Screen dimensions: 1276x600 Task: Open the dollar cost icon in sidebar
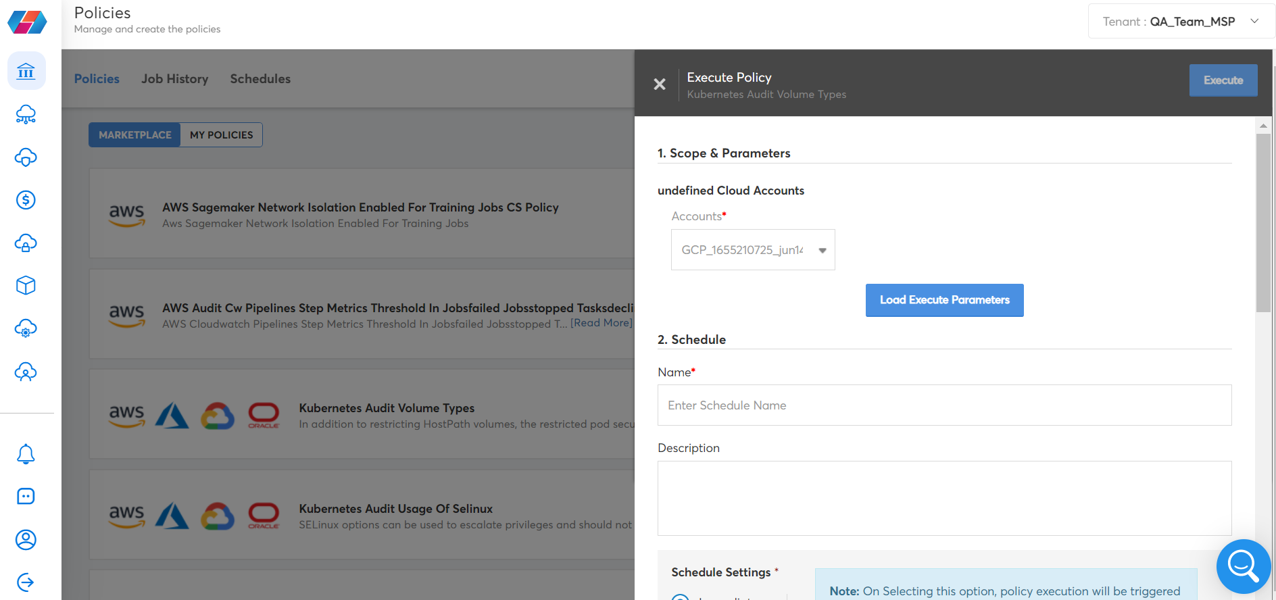(x=26, y=200)
